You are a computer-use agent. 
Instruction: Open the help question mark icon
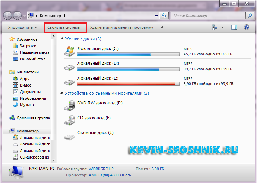tap(246, 27)
